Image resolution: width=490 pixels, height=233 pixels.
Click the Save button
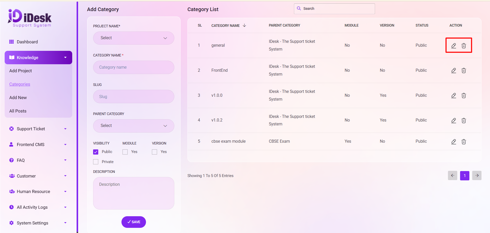coord(134,222)
